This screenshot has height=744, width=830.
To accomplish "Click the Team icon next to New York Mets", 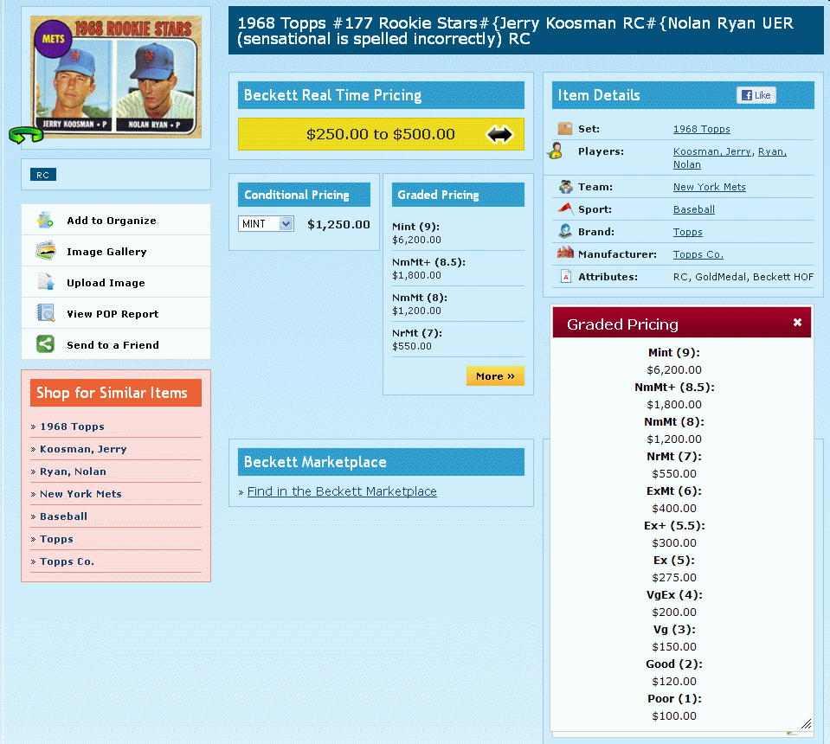I will pyautogui.click(x=566, y=186).
